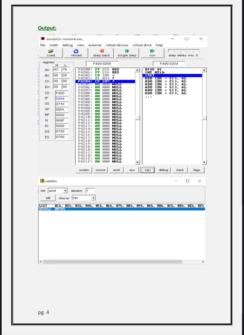The image size is (244, 335).
Task: Click the DX high register field
Action: point(57,87)
